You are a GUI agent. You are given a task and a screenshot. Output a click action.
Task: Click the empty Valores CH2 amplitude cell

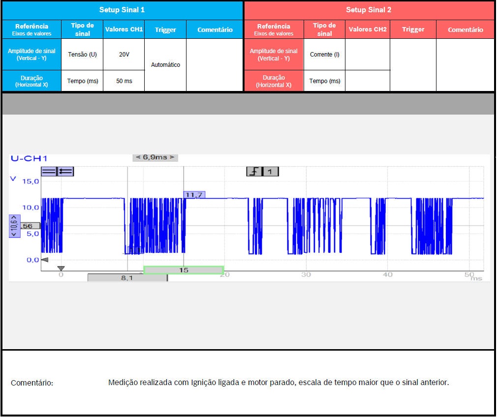[367, 55]
